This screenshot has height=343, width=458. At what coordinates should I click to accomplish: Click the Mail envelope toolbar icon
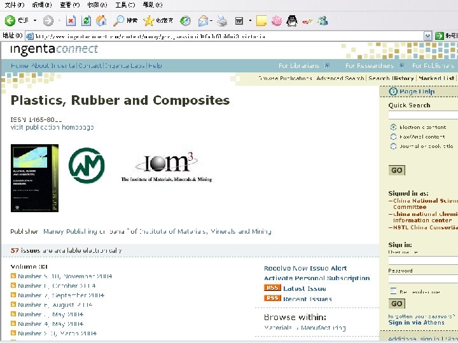point(204,21)
